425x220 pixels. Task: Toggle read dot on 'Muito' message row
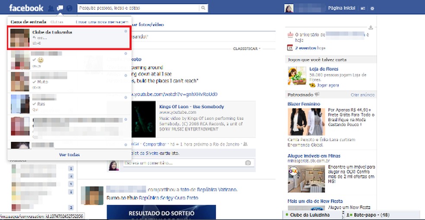(126, 75)
